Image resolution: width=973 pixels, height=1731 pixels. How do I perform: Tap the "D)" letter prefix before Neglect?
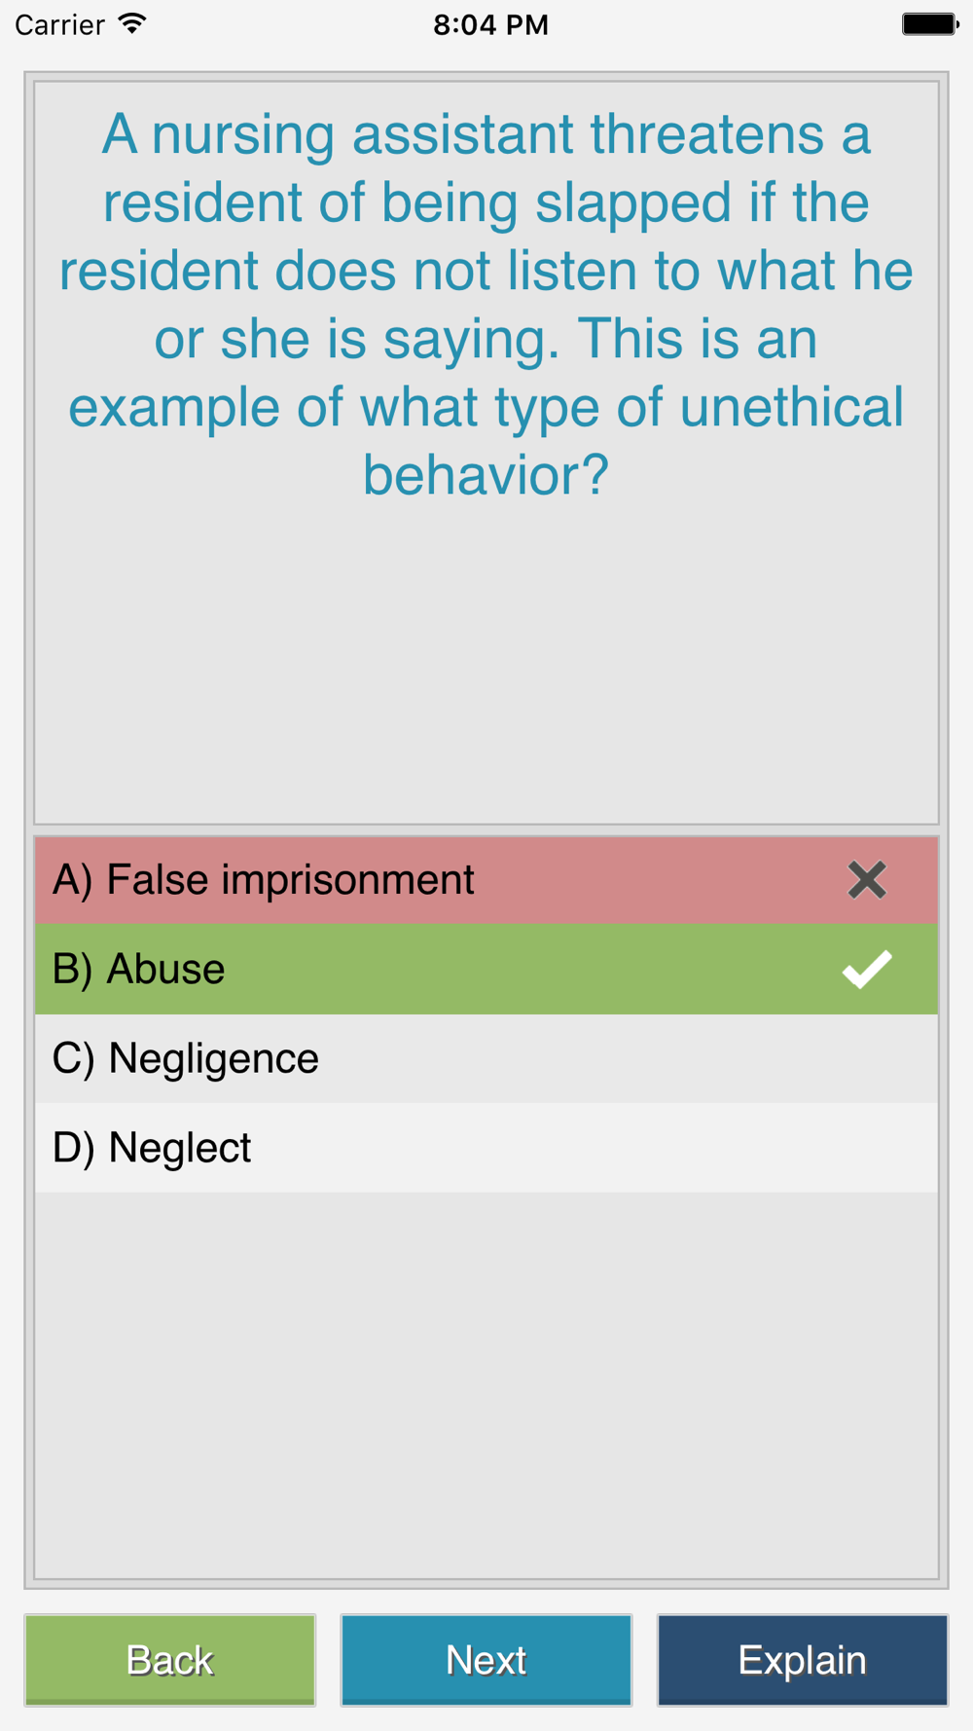coord(73,1148)
